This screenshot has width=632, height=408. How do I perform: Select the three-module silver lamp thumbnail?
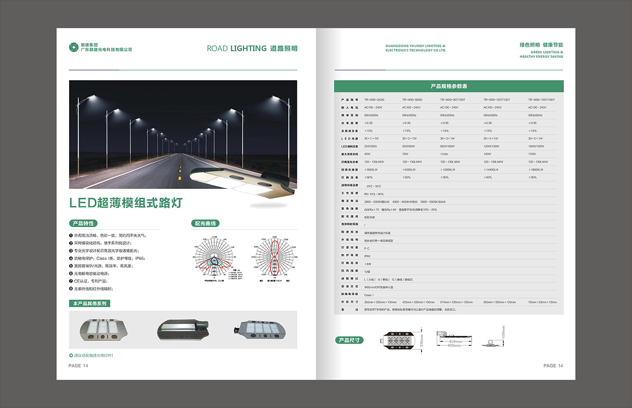pos(104,329)
